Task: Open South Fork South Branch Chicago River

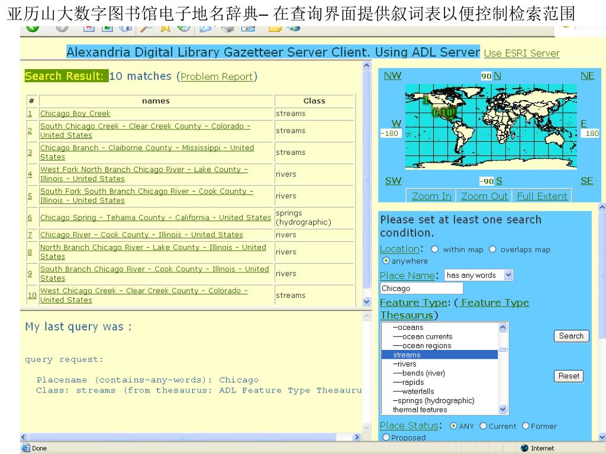Action: [147, 196]
